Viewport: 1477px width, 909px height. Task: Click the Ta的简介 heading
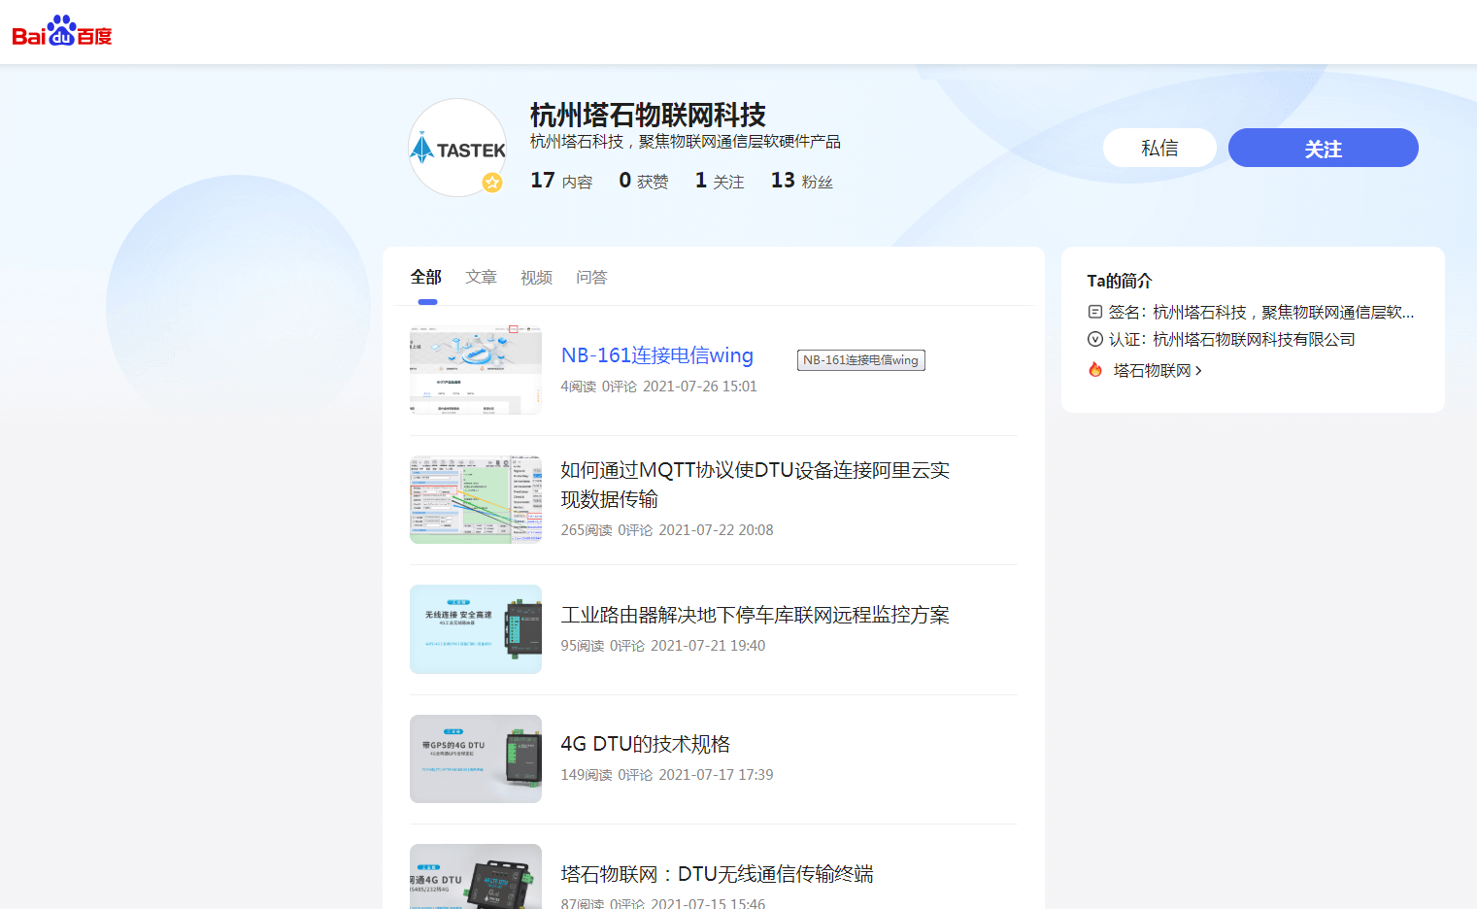pos(1120,281)
